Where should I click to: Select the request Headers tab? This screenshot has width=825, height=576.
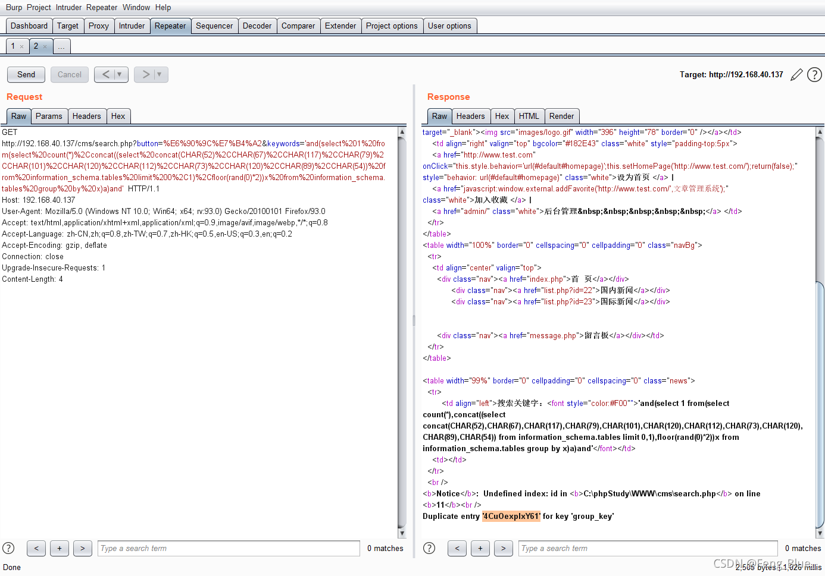coord(87,116)
